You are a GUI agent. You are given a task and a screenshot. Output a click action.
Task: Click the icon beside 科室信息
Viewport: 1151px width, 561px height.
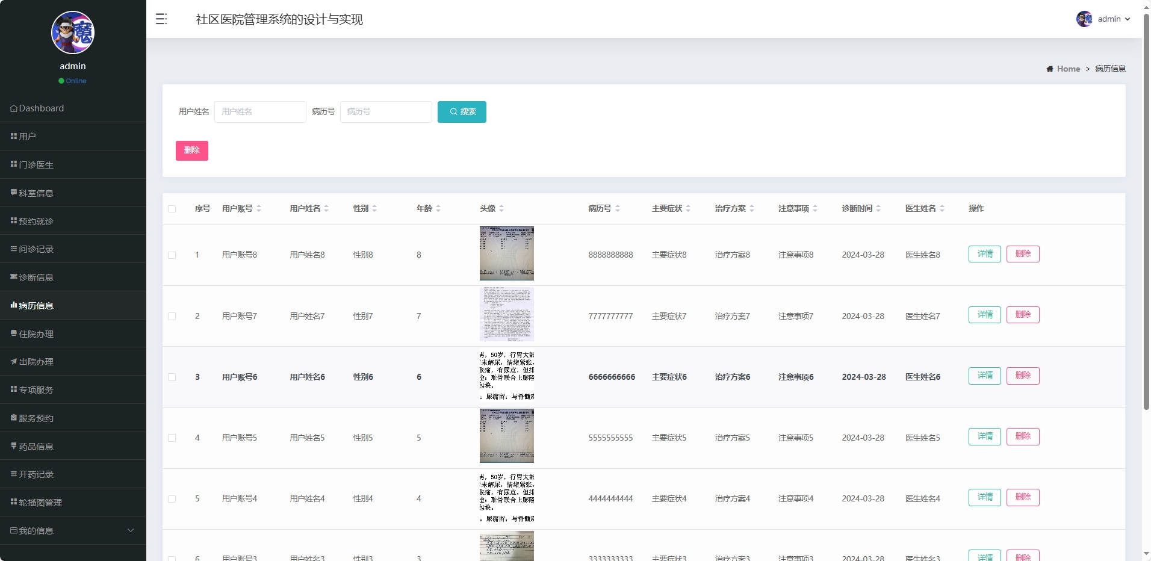[x=14, y=193]
